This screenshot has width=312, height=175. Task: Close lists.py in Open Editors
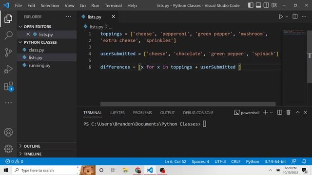click(28, 35)
